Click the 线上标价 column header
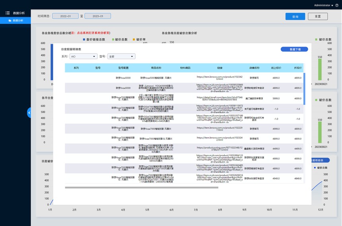This screenshot has height=226, width=342. (276, 68)
